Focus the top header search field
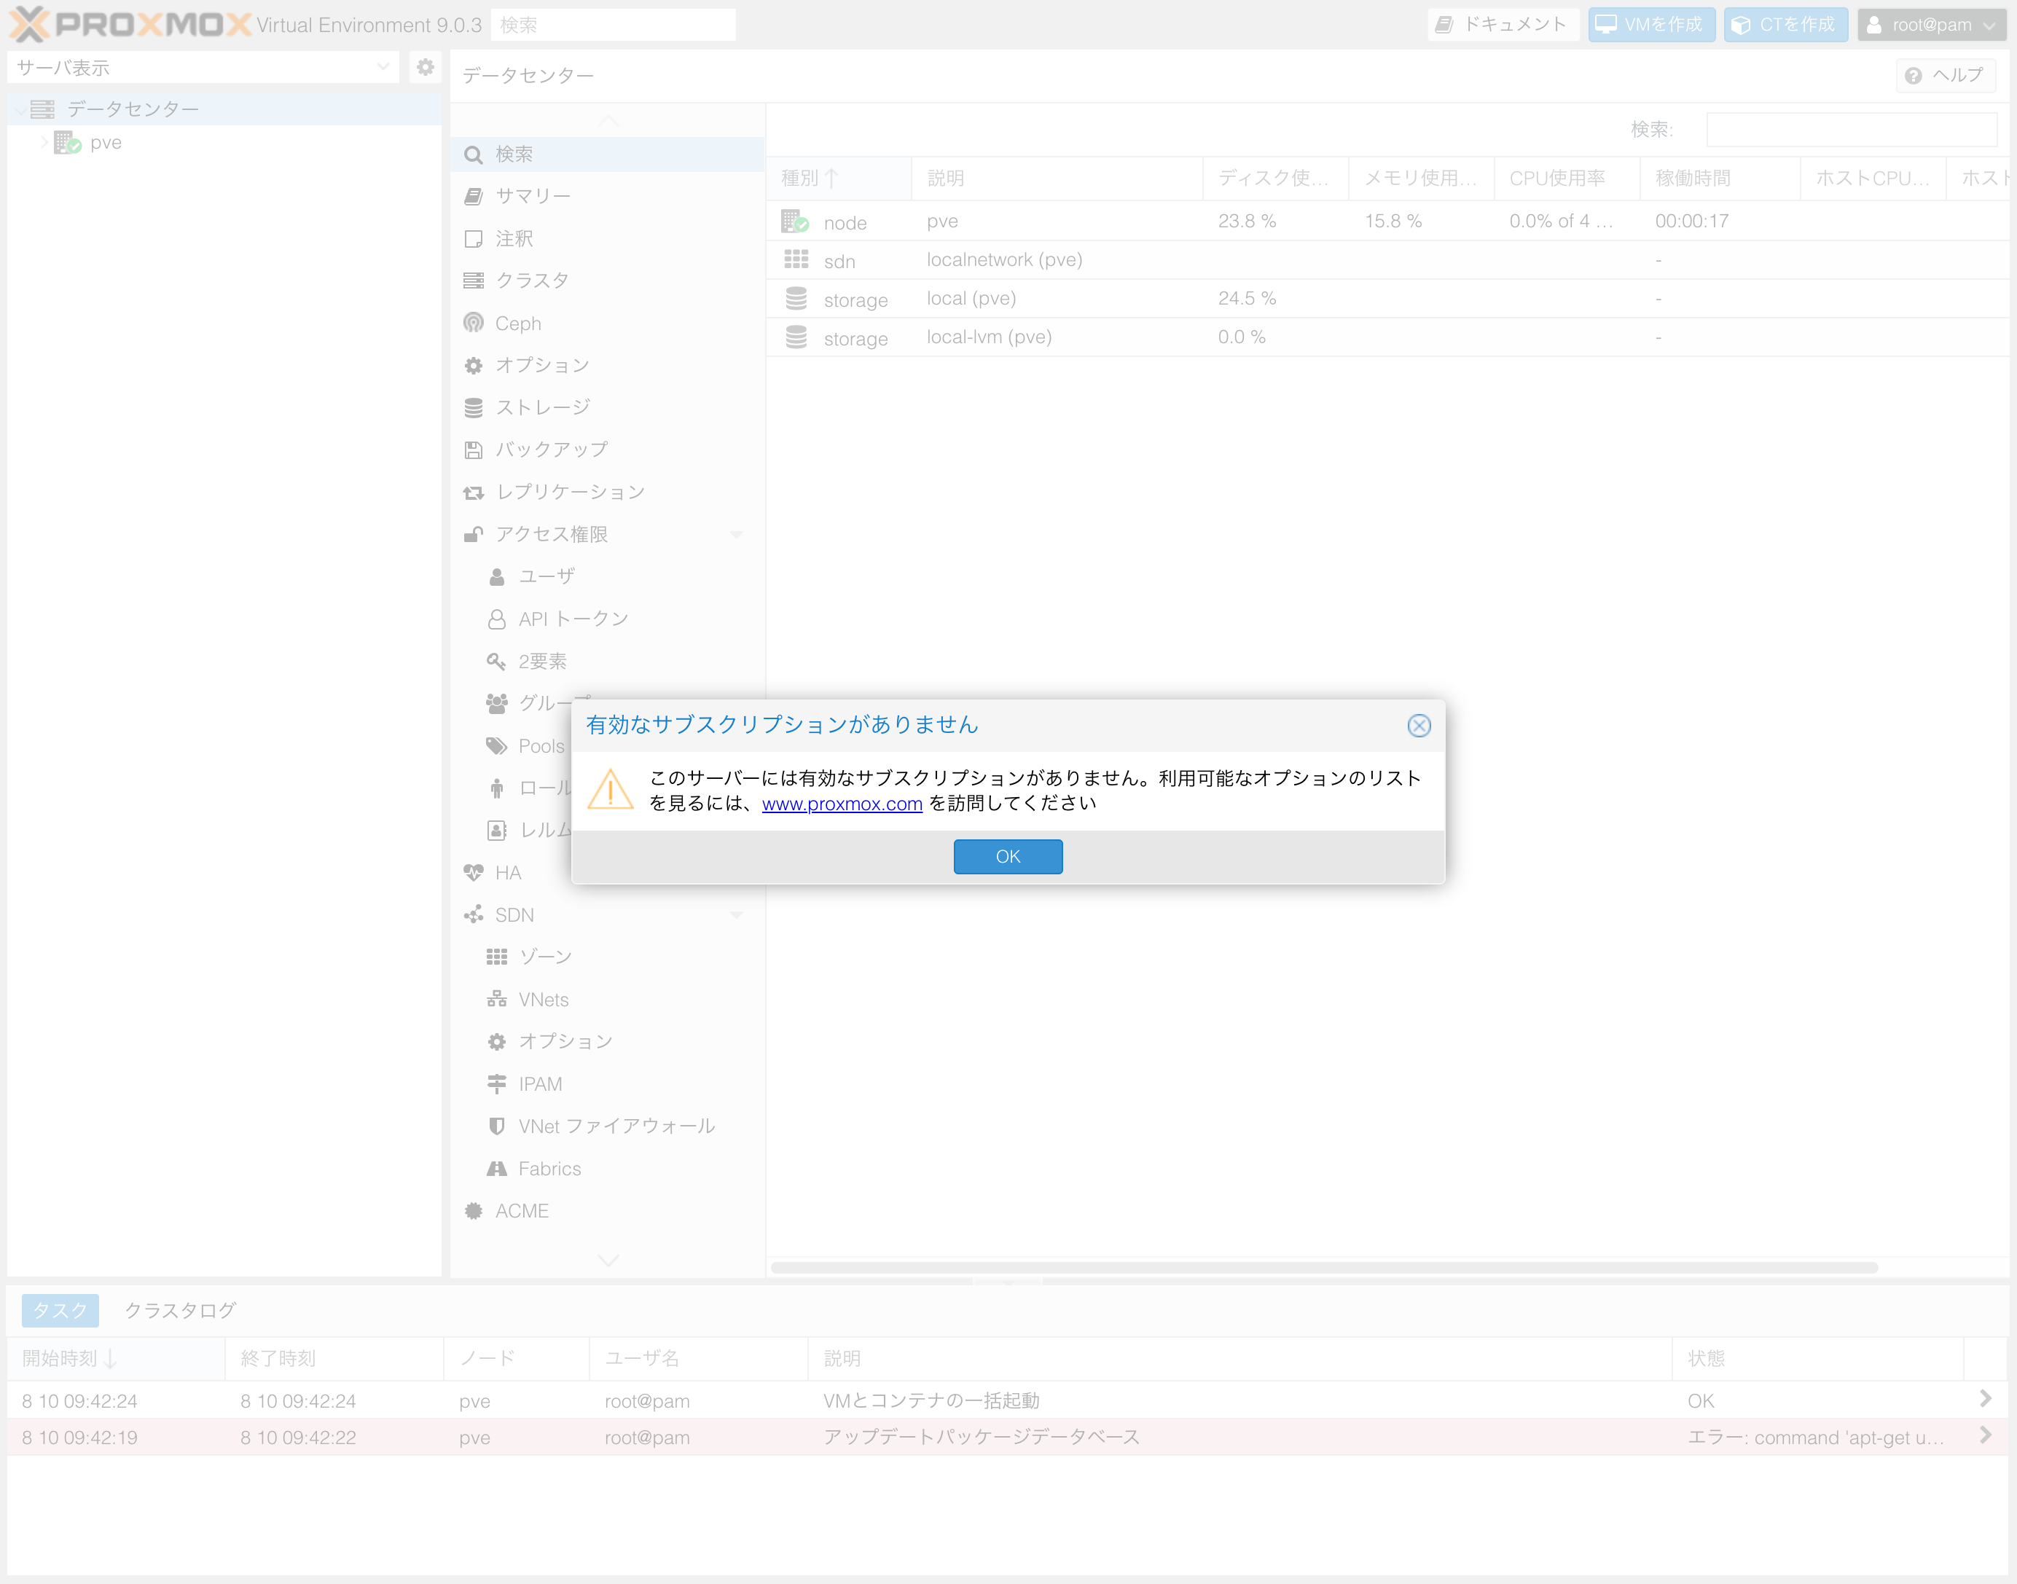Image resolution: width=2017 pixels, height=1584 pixels. pyautogui.click(x=613, y=25)
